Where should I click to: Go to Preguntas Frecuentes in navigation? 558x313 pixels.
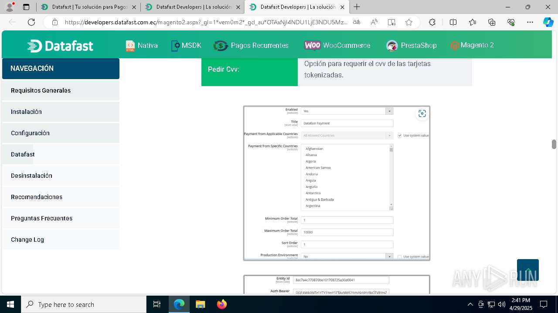pos(61,218)
